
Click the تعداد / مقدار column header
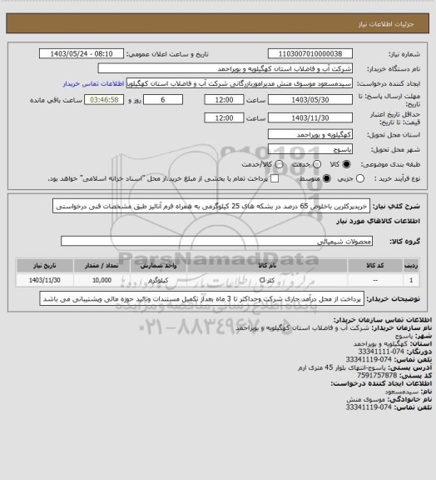coord(102,265)
